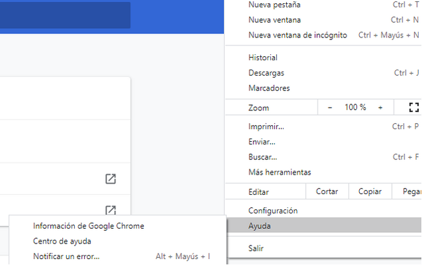This screenshot has height=273, width=428.
Task: Open Nueva pestaña from Chrome menu
Action: point(323,5)
